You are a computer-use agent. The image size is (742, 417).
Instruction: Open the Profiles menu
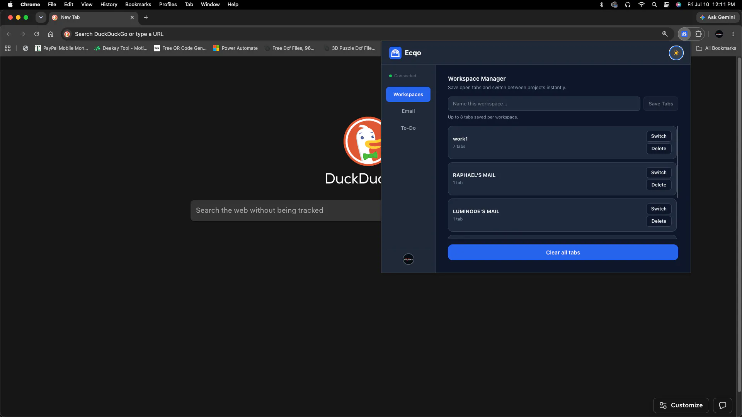[168, 5]
